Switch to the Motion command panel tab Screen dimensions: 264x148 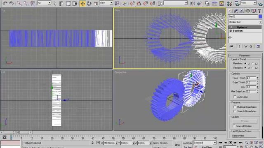pyautogui.click(x=247, y=11)
